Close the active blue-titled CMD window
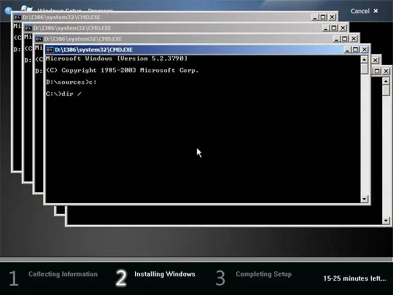The width and height of the screenshot is (393, 295). pos(365,50)
